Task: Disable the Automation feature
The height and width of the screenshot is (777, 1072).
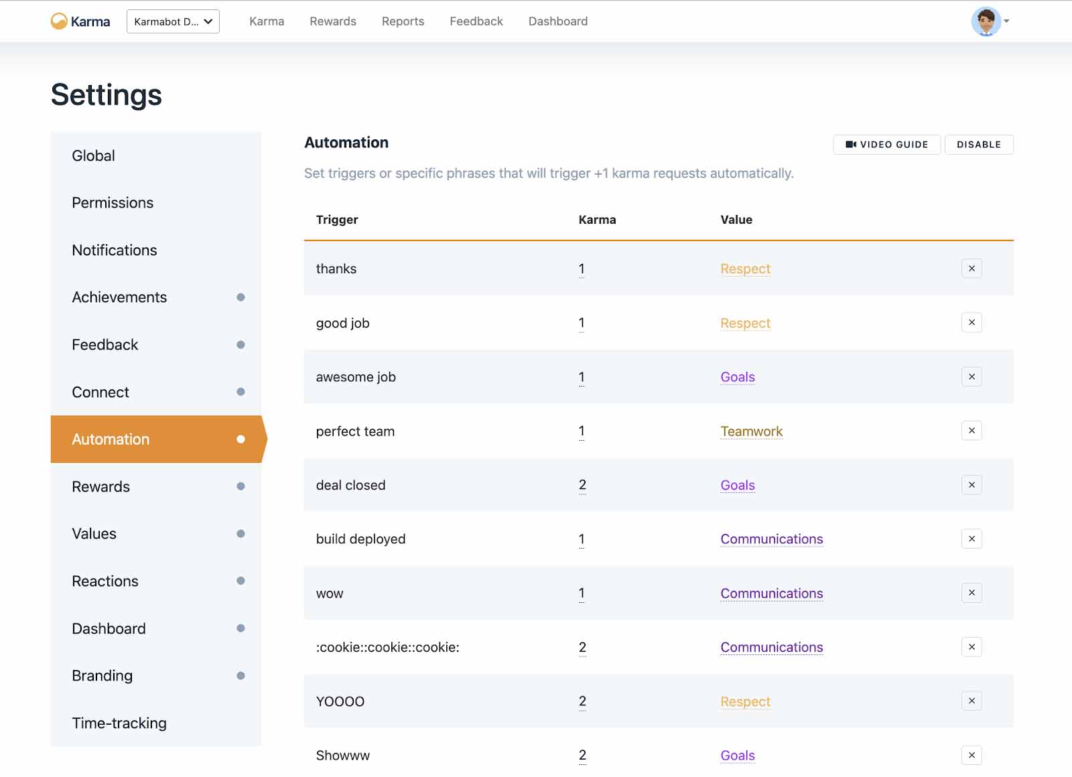Action: [978, 145]
